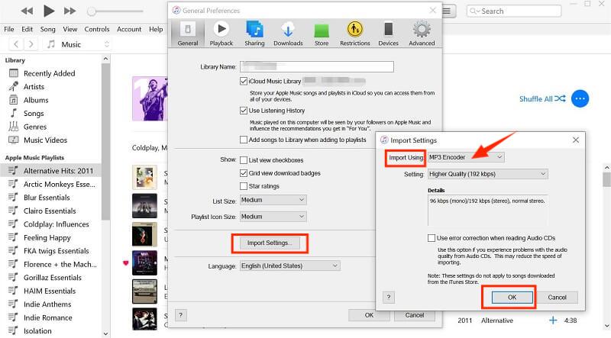Open the Sharing preferences tab

tap(254, 34)
